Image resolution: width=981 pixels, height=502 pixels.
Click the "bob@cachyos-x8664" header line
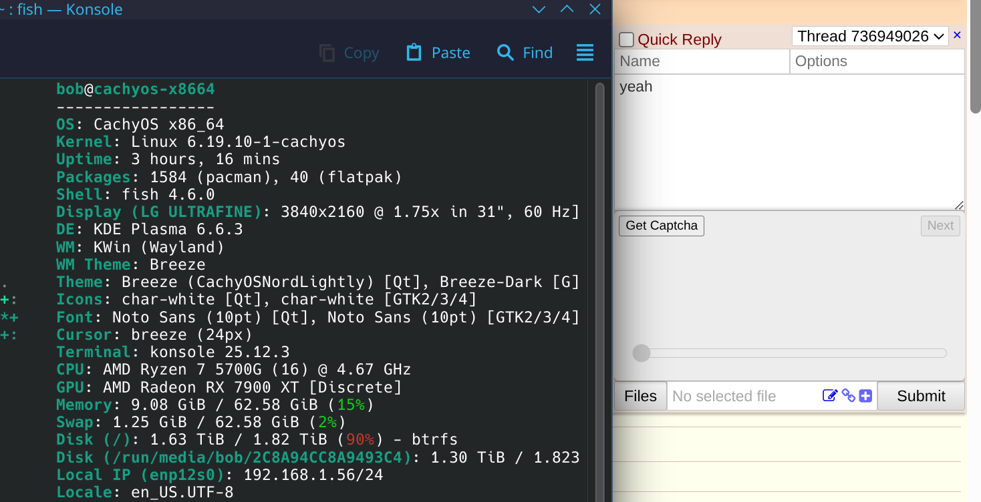136,89
